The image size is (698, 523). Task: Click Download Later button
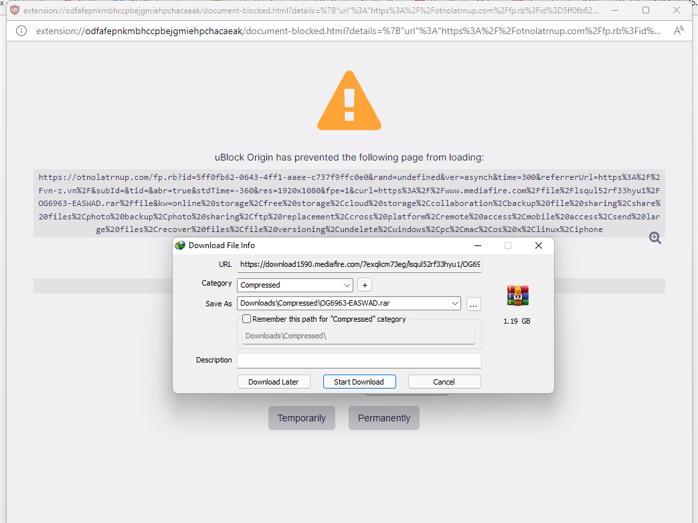274,382
